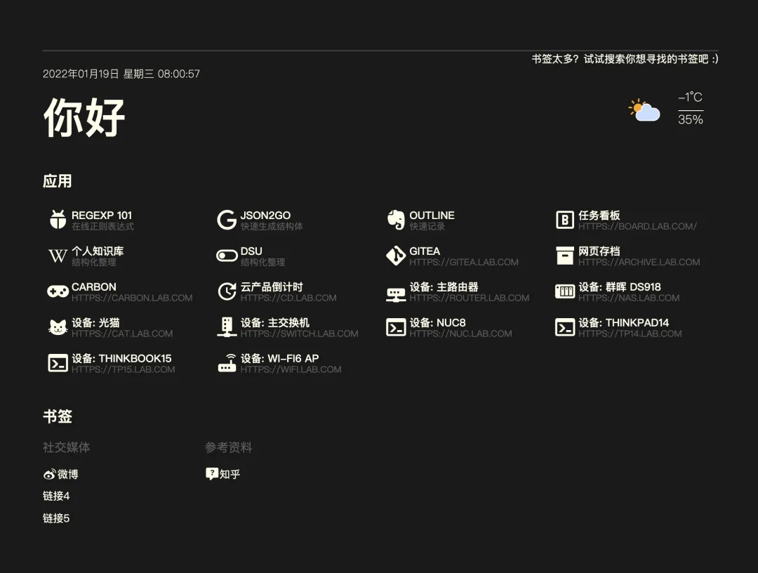Click the 社交媒体 group label
The image size is (758, 573).
[66, 447]
